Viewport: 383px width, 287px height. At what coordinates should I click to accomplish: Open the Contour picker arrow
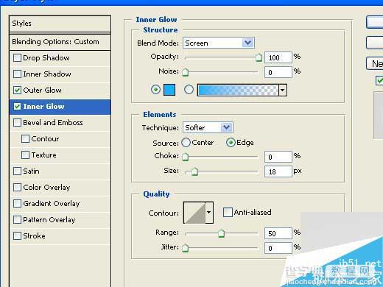pyautogui.click(x=209, y=213)
